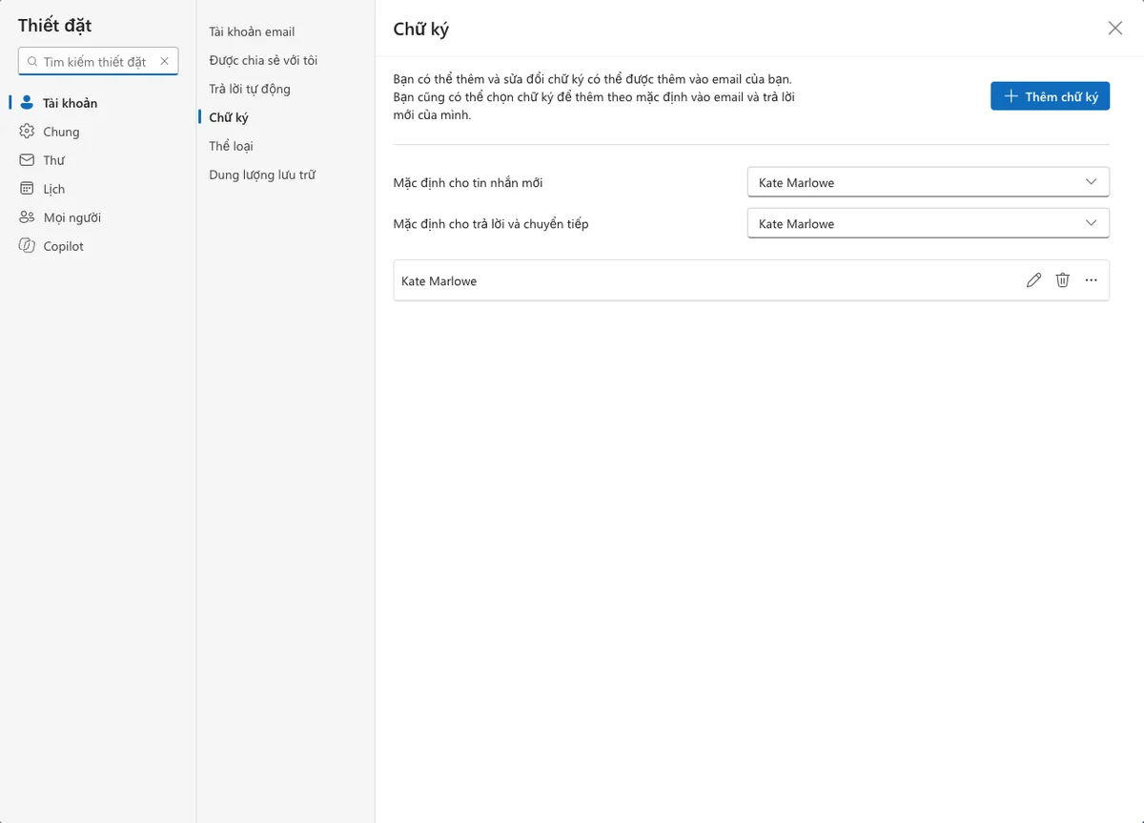Viewport: 1144px width, 823px height.
Task: Close the Chữ ký settings dialog
Action: pos(1115,29)
